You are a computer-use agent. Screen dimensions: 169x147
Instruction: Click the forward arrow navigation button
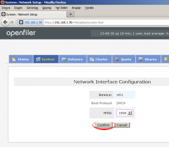12,22
